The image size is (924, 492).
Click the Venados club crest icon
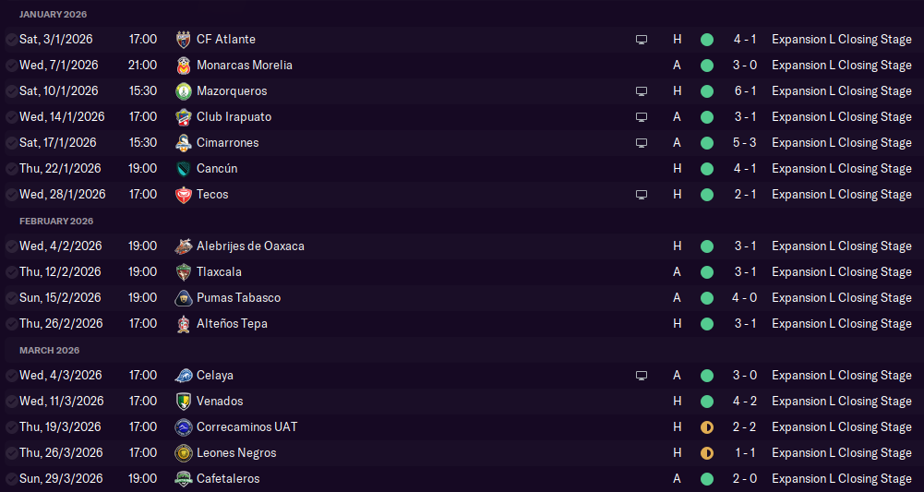tap(183, 402)
